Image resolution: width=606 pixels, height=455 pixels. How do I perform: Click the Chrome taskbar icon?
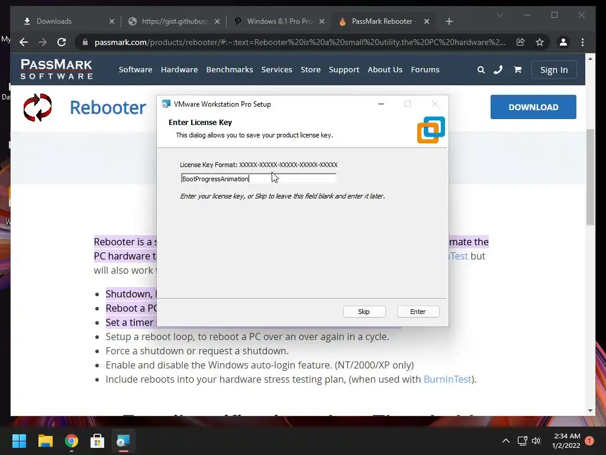point(72,441)
